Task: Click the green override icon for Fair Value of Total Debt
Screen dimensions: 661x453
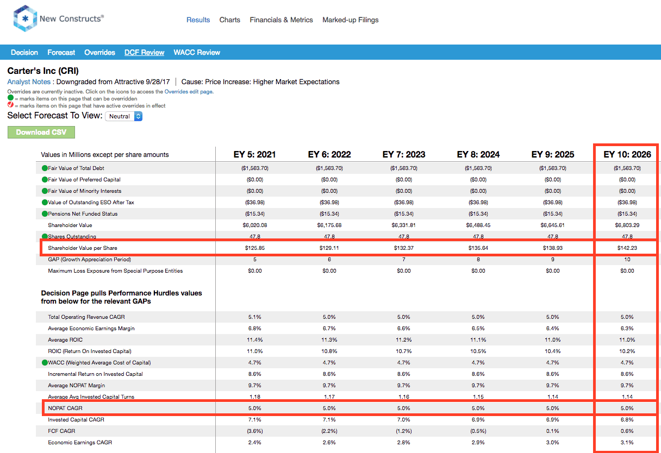Action: click(45, 168)
